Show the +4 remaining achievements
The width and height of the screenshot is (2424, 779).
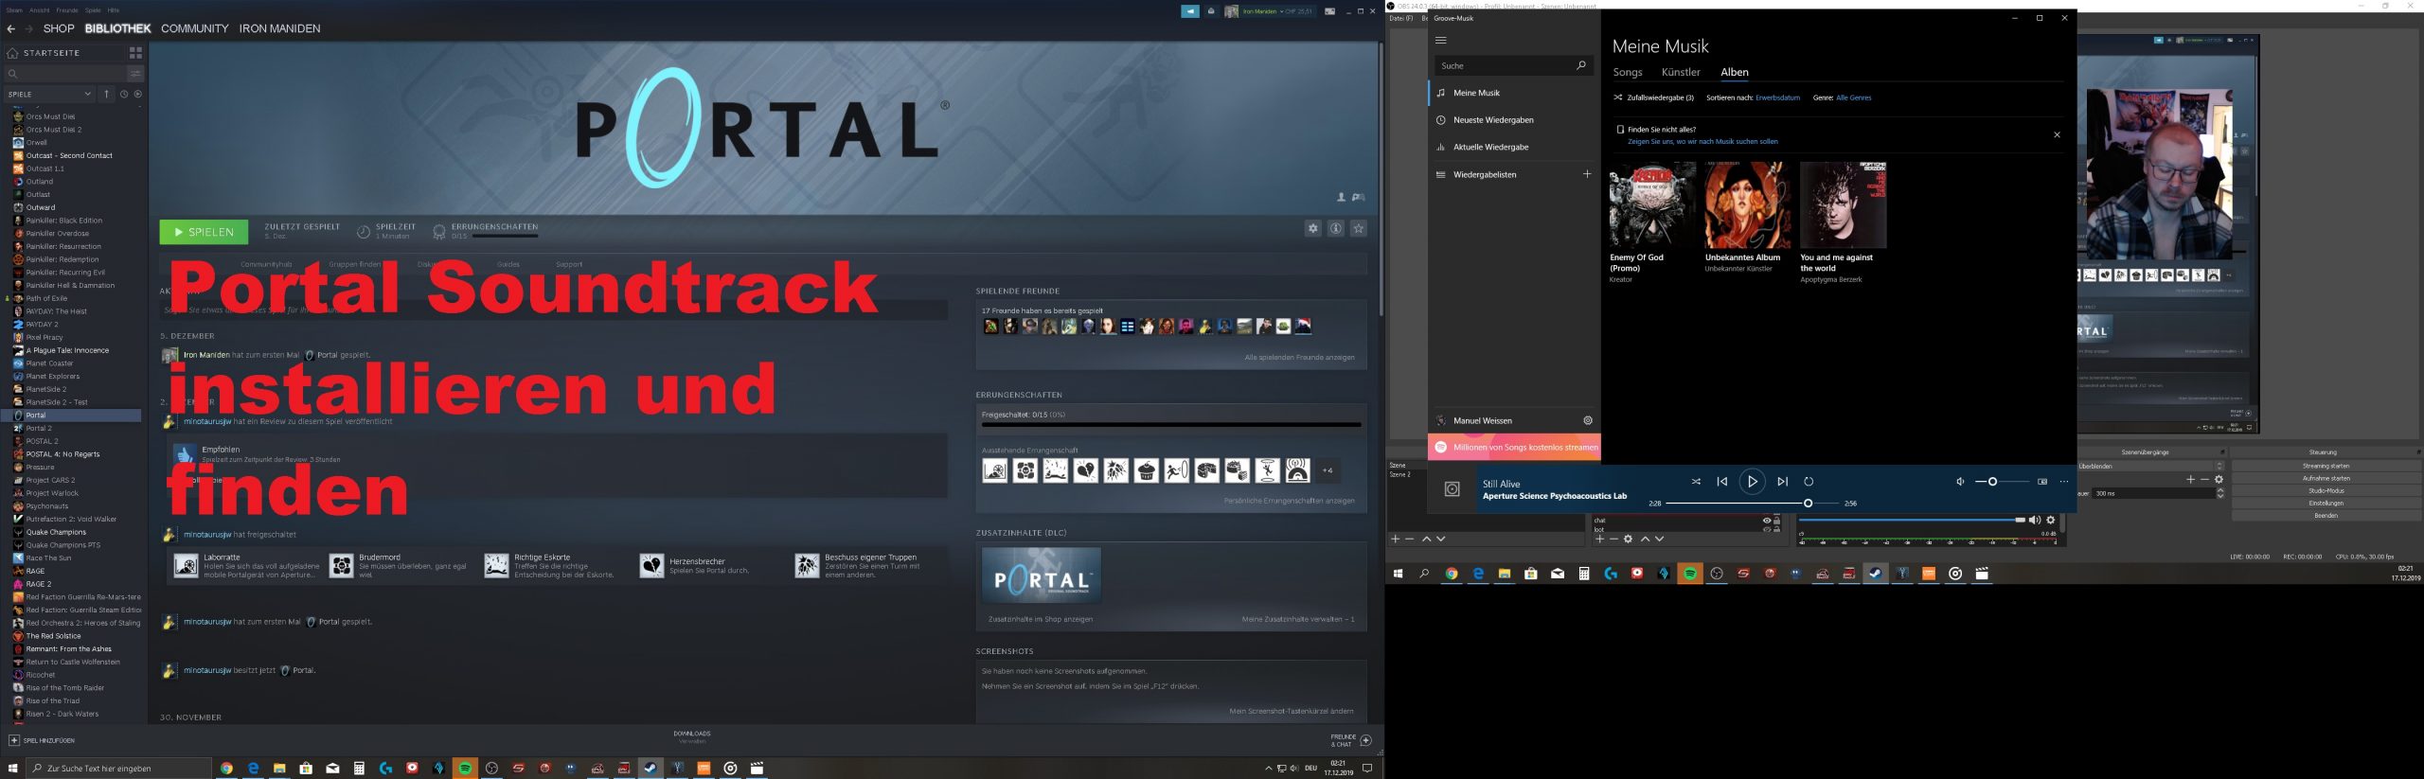pos(1328,470)
